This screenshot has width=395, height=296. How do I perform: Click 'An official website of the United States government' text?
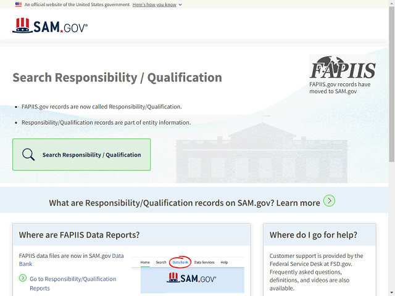point(77,4)
